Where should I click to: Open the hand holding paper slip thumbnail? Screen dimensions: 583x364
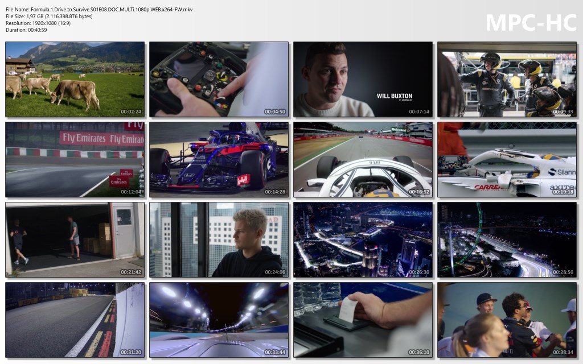[363, 320]
